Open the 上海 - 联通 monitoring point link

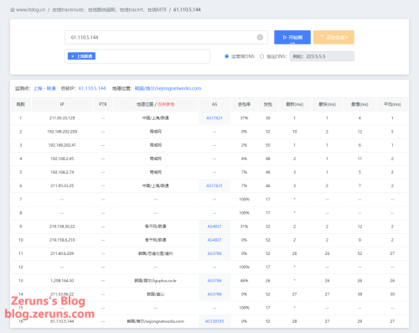[x=44, y=88]
